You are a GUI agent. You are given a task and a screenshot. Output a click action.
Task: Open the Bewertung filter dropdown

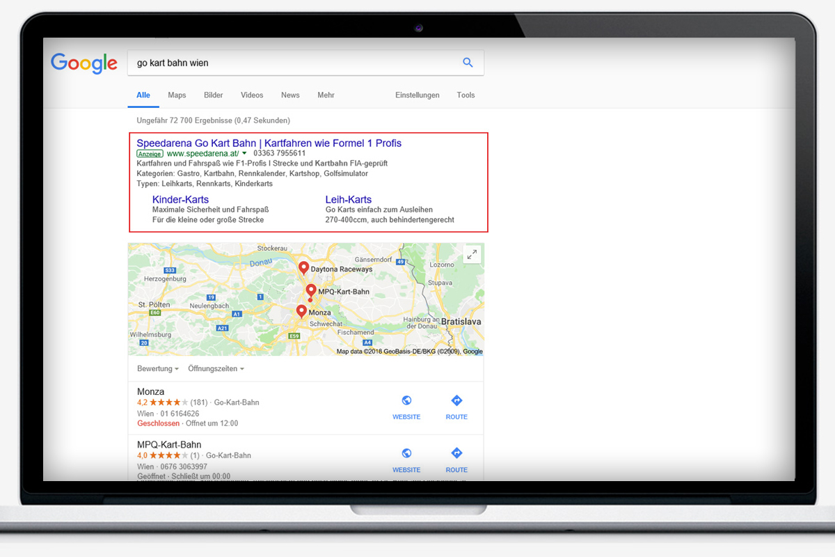coord(158,369)
